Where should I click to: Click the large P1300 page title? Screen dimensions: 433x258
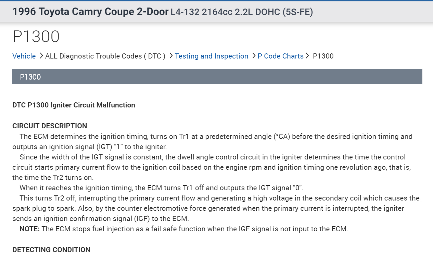point(36,37)
